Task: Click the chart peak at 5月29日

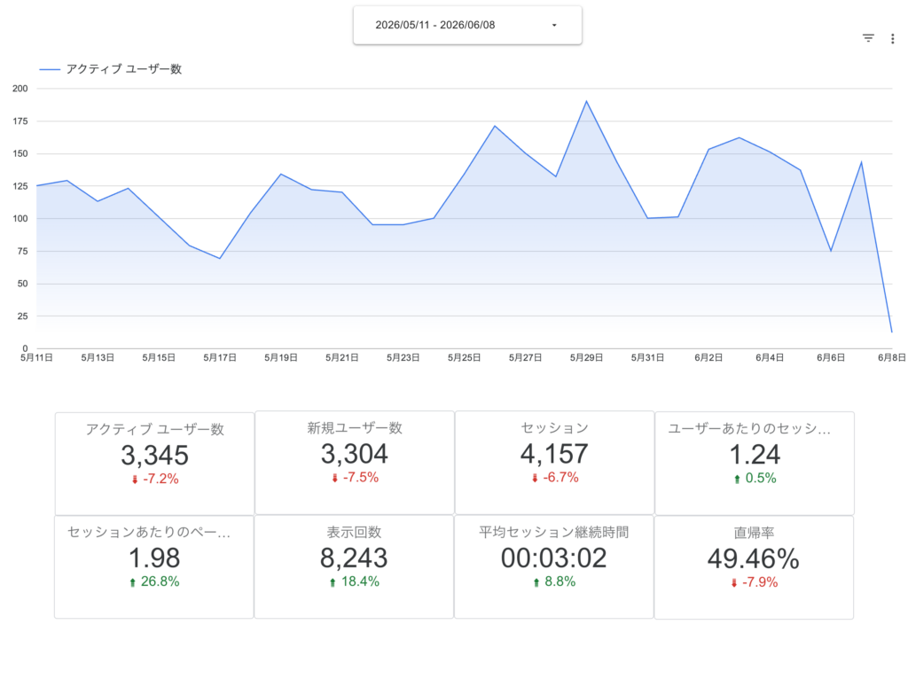Action: pos(587,101)
